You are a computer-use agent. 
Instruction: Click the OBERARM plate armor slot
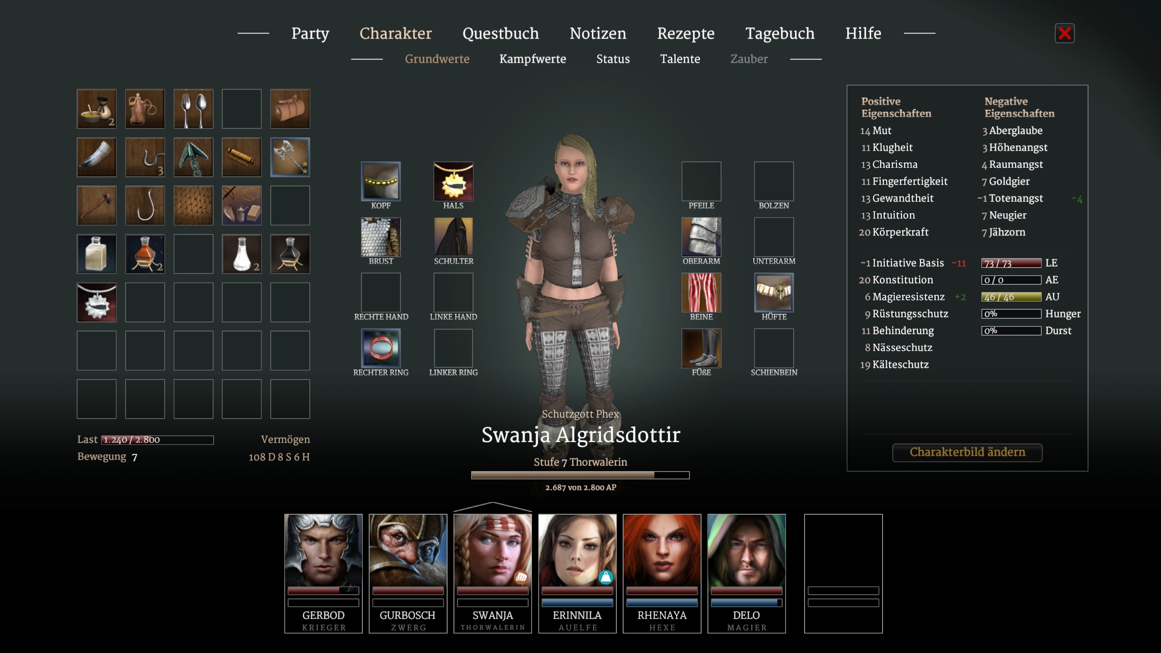[x=702, y=237]
